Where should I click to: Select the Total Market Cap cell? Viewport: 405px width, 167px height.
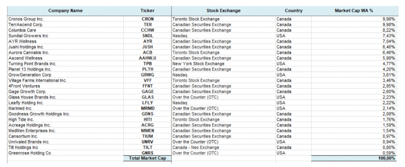click(x=148, y=158)
